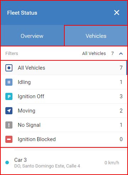Click the Car 3 address text

(x=47, y=166)
